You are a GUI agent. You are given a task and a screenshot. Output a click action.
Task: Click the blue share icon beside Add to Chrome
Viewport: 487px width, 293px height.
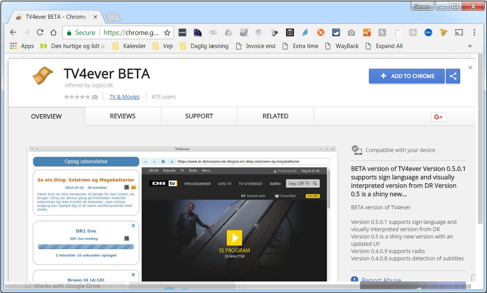(452, 76)
